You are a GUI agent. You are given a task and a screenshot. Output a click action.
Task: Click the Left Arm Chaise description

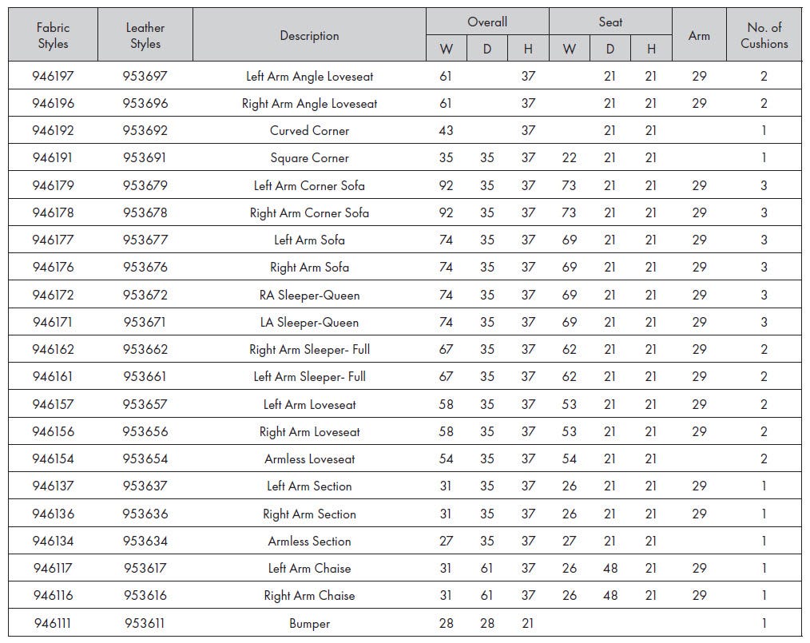tap(309, 569)
